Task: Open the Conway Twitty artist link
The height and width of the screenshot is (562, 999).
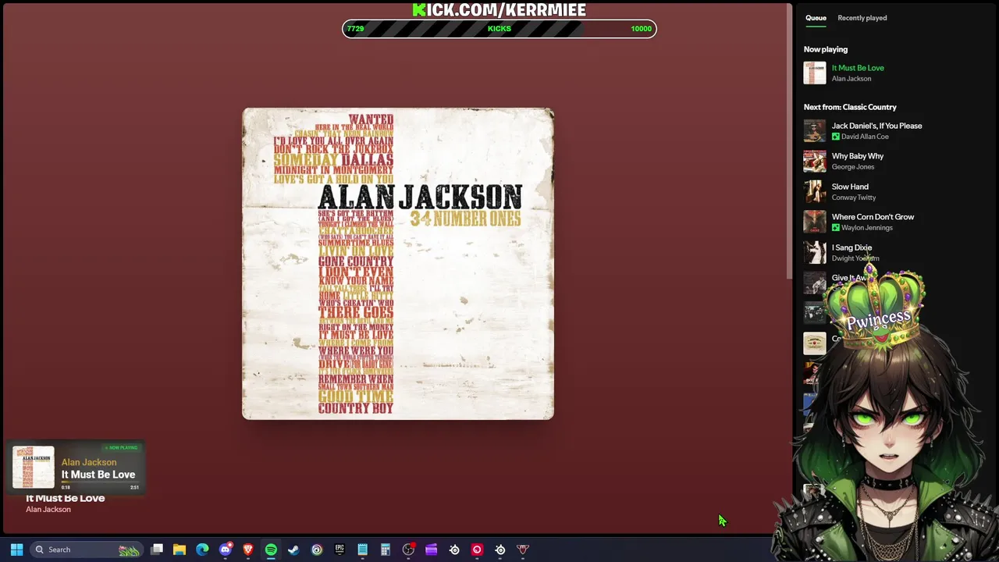Action: pyautogui.click(x=854, y=197)
